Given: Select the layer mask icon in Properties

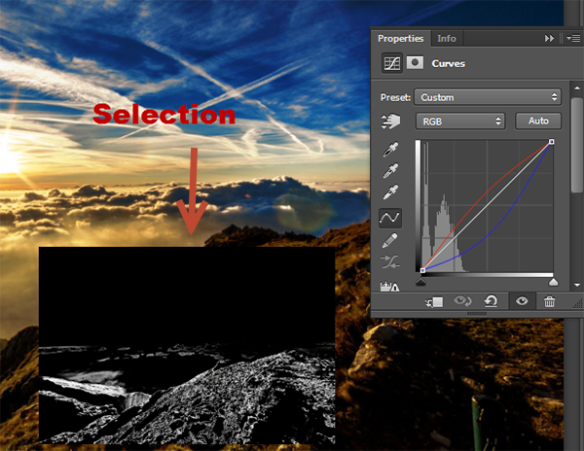Looking at the screenshot, I should 415,63.
